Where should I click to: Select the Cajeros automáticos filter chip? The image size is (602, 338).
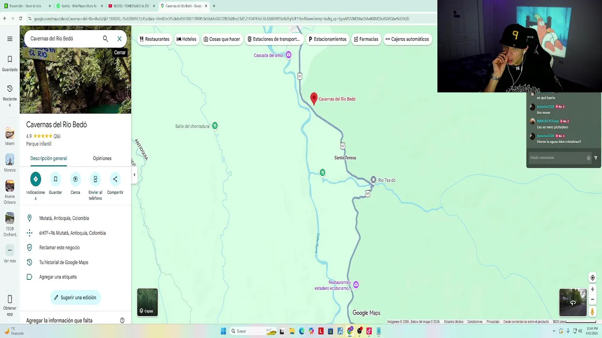point(407,39)
